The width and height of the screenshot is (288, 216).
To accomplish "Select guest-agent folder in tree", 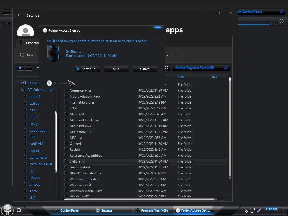I will tap(39, 130).
